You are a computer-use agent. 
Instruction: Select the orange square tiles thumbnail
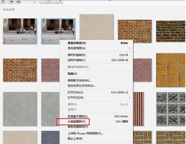171,68
